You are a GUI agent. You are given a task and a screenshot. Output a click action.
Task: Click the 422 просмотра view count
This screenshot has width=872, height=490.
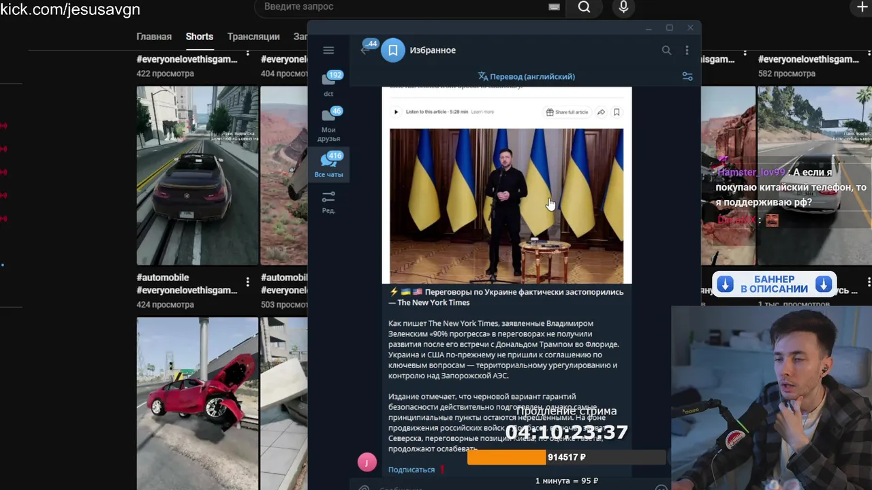[x=166, y=73]
